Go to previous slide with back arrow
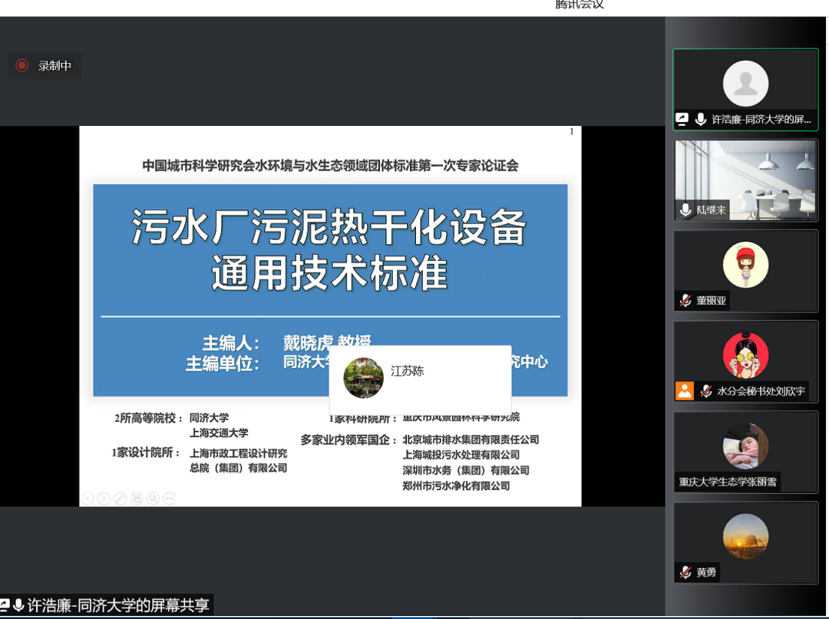This screenshot has height=619, width=829. (x=88, y=498)
